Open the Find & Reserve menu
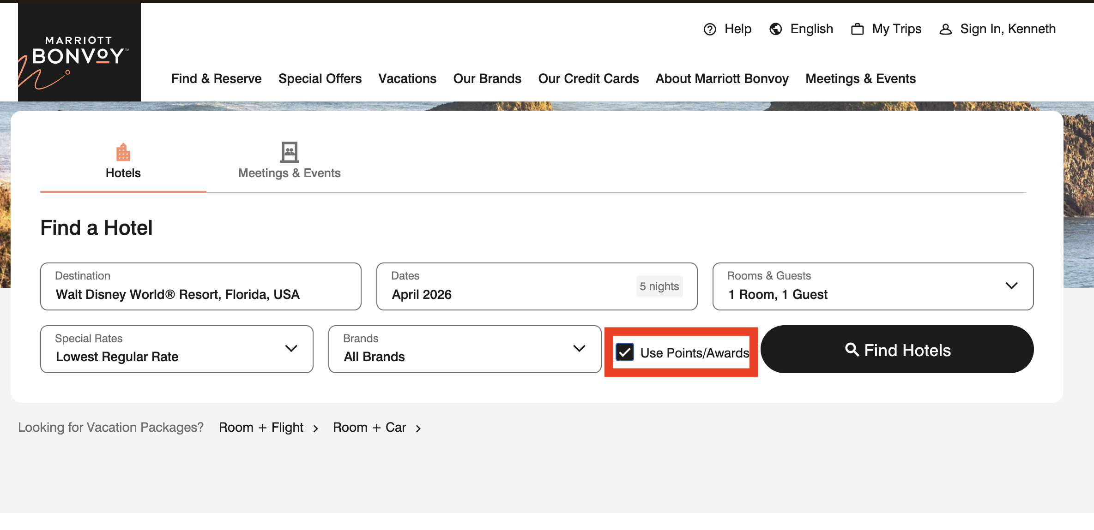Screen dimensions: 1094x530 click(216, 79)
